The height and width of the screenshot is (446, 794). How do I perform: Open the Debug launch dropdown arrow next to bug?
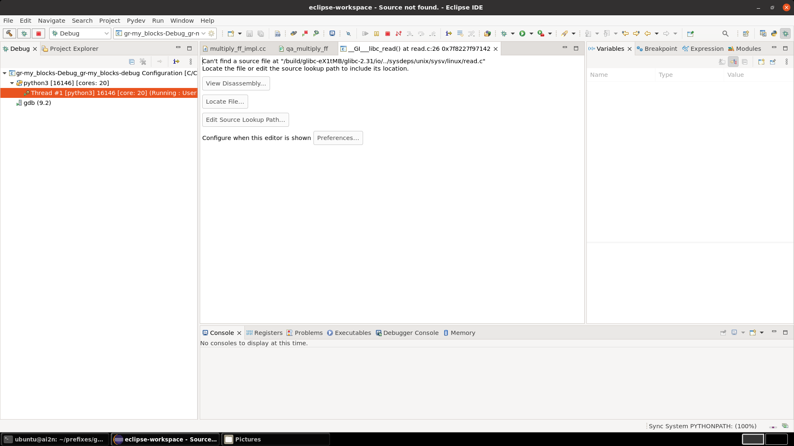(x=513, y=33)
